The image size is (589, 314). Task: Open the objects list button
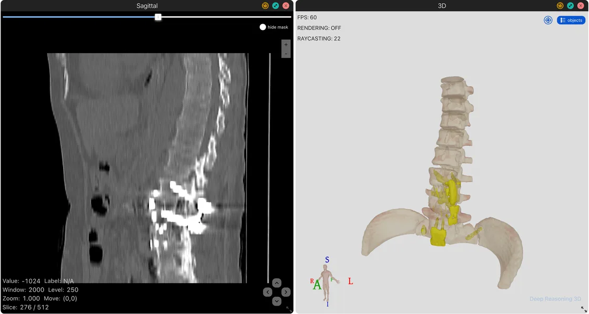(x=571, y=20)
